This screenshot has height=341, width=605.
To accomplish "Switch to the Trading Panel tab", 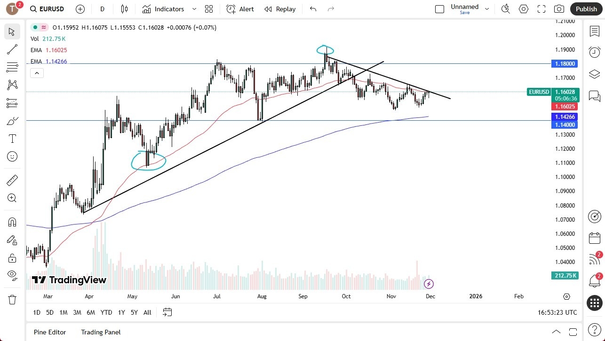I will (x=100, y=332).
